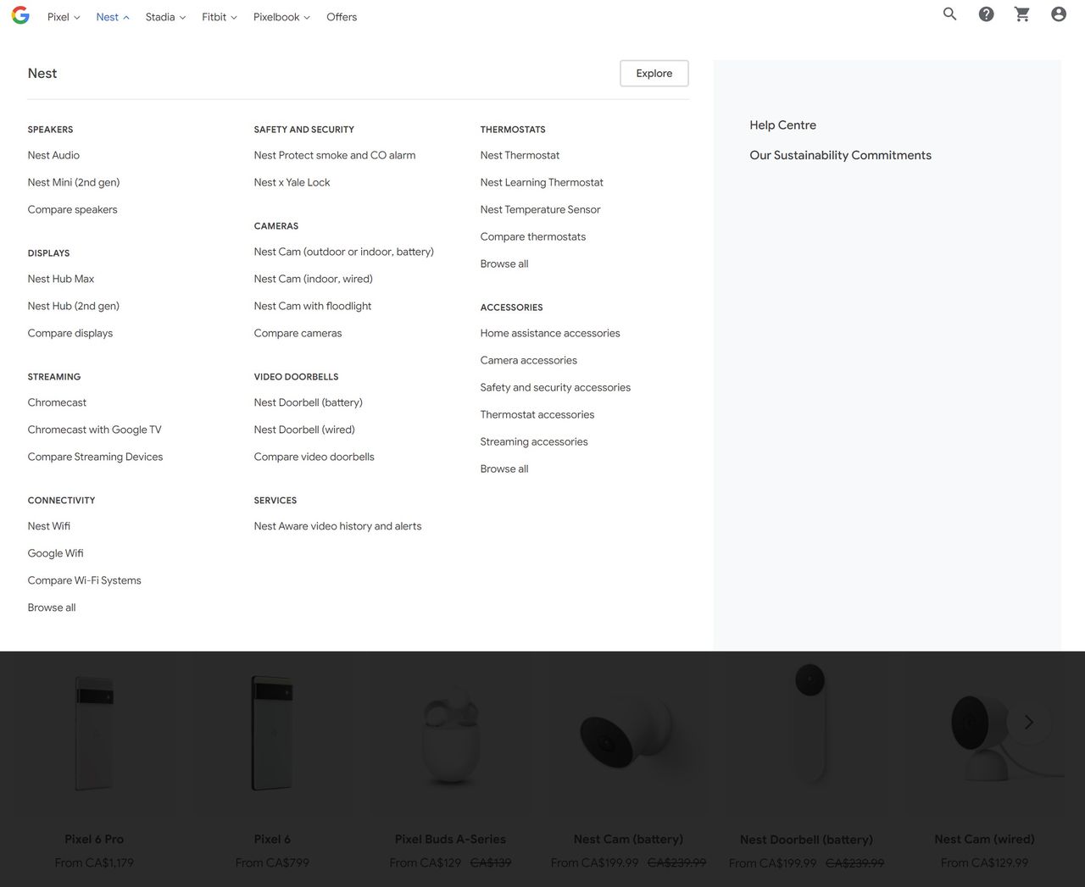The width and height of the screenshot is (1085, 887).
Task: Open Camera accessories link
Action: click(x=528, y=360)
